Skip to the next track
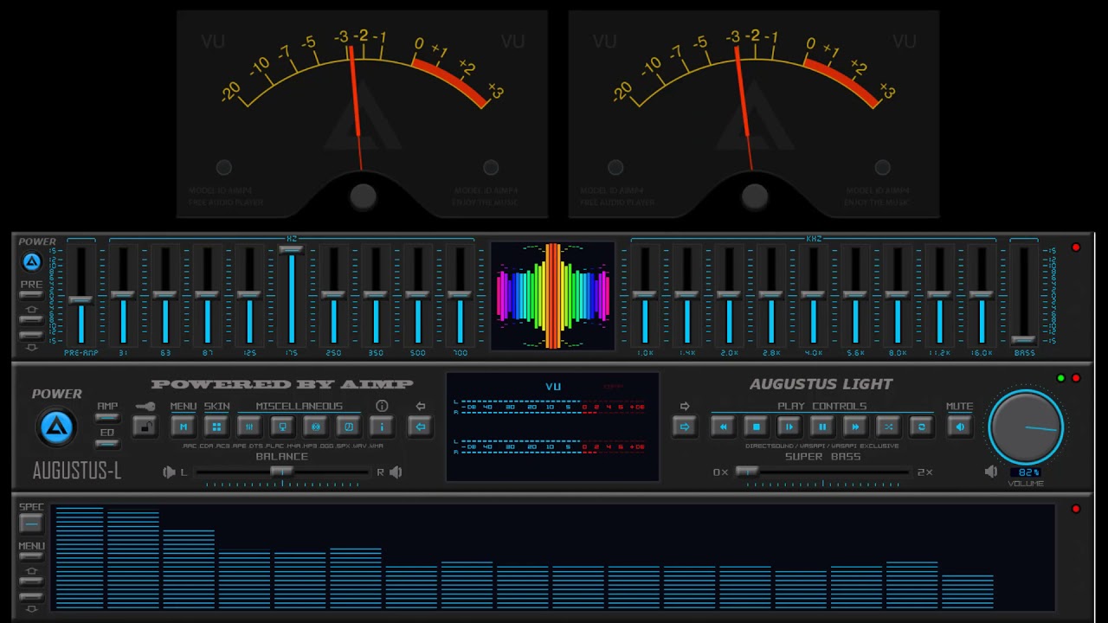Image resolution: width=1108 pixels, height=623 pixels. 855,427
